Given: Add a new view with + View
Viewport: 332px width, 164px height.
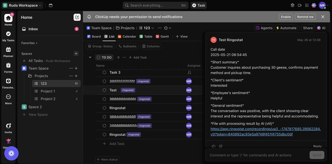Looking at the screenshot, I should [x=182, y=37].
